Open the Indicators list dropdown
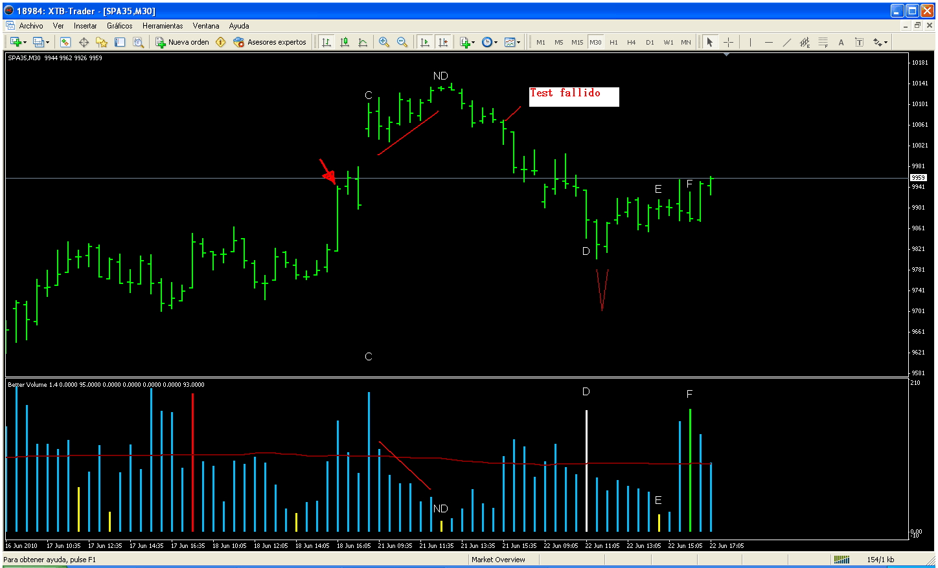 (x=467, y=42)
